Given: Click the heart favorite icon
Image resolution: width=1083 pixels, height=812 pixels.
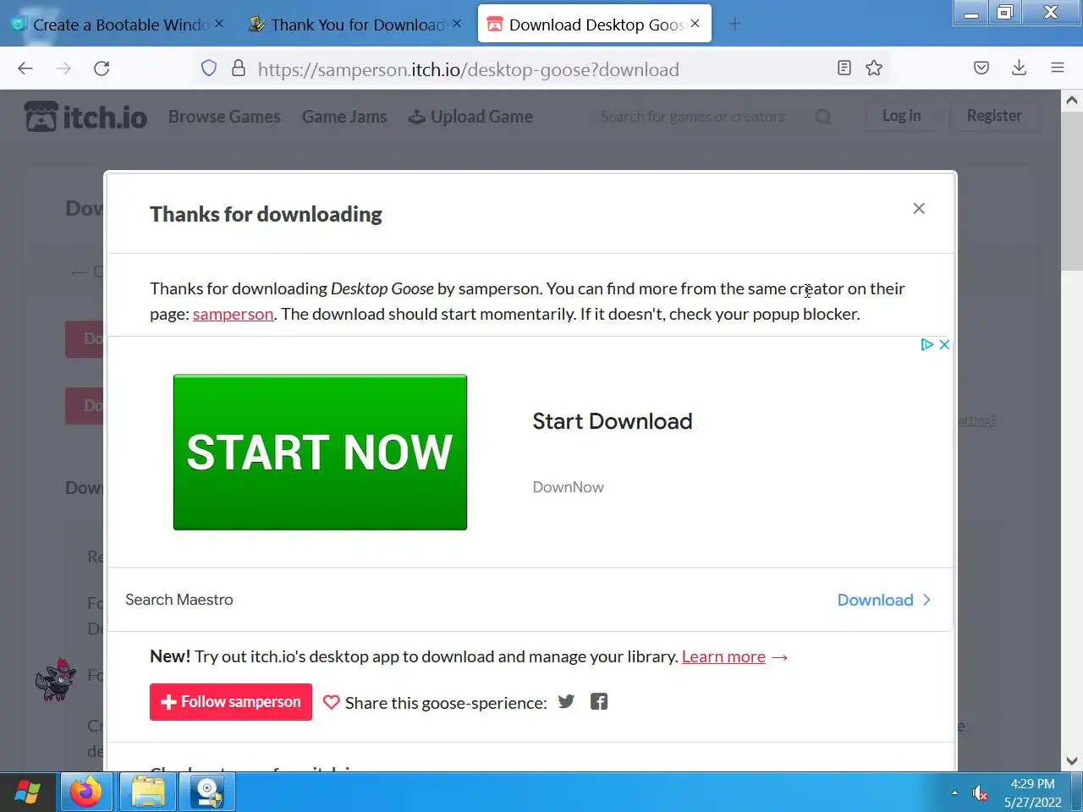Looking at the screenshot, I should pyautogui.click(x=332, y=702).
